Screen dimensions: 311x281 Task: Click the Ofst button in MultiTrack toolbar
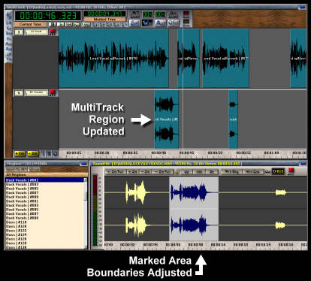(x=174, y=23)
